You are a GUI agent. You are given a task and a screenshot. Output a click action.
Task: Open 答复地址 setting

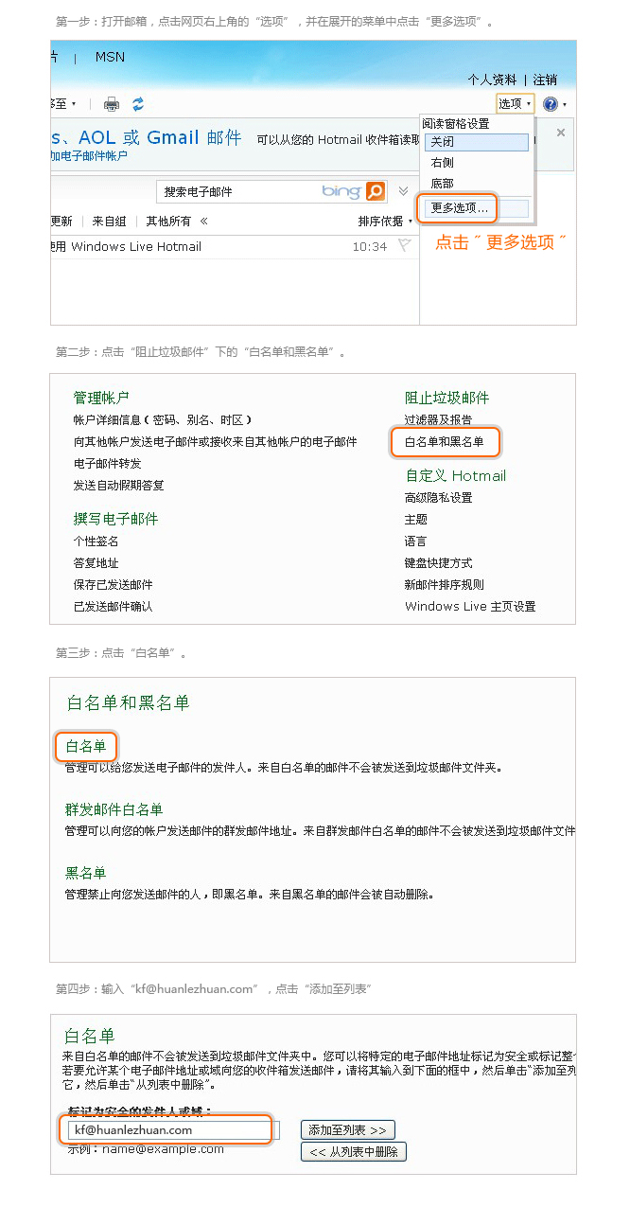point(96,562)
